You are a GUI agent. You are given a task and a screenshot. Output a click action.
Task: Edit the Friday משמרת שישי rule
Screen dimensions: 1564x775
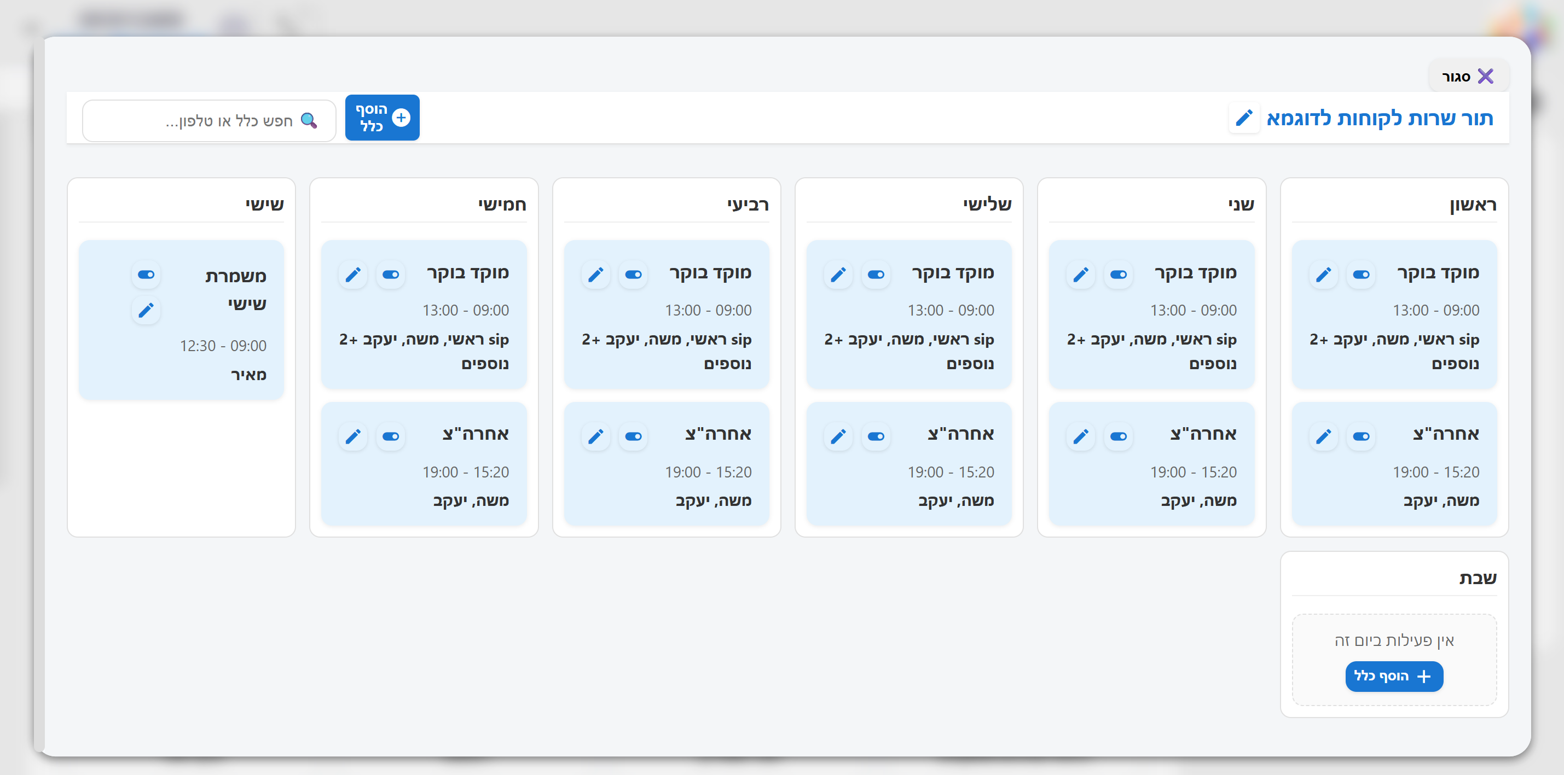(x=146, y=311)
